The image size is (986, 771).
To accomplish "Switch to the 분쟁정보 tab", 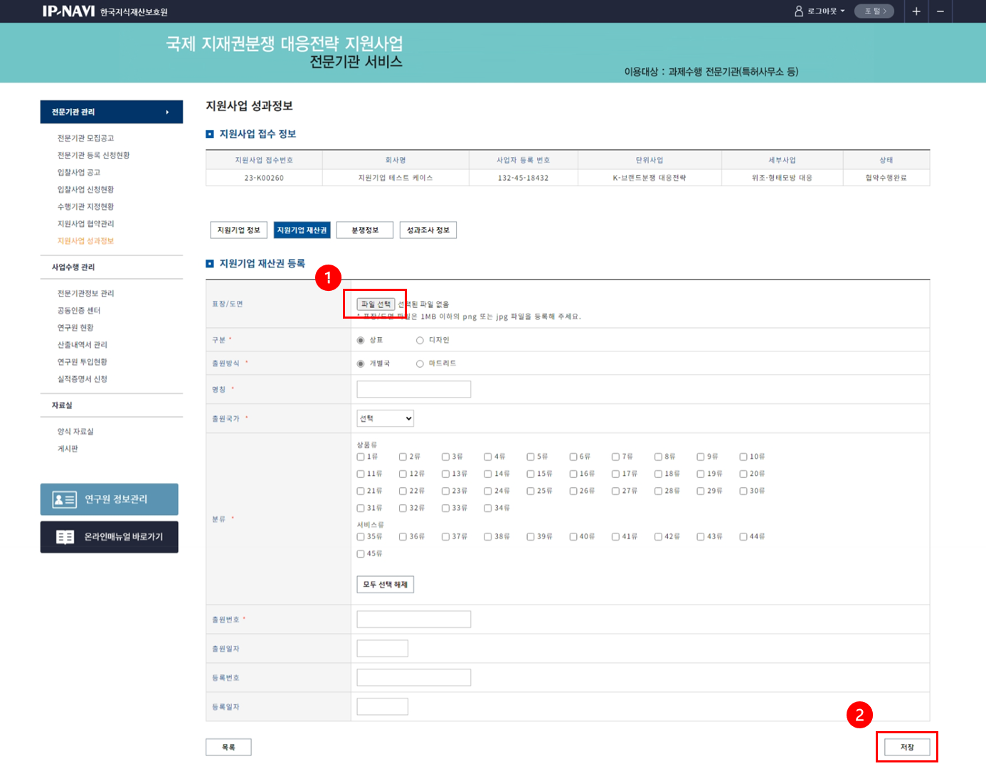I will pos(365,230).
